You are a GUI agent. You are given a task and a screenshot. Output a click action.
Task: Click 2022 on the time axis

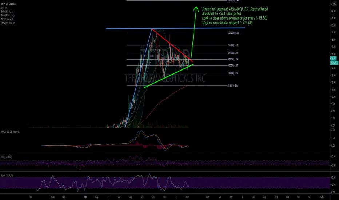[x=322, y=197]
